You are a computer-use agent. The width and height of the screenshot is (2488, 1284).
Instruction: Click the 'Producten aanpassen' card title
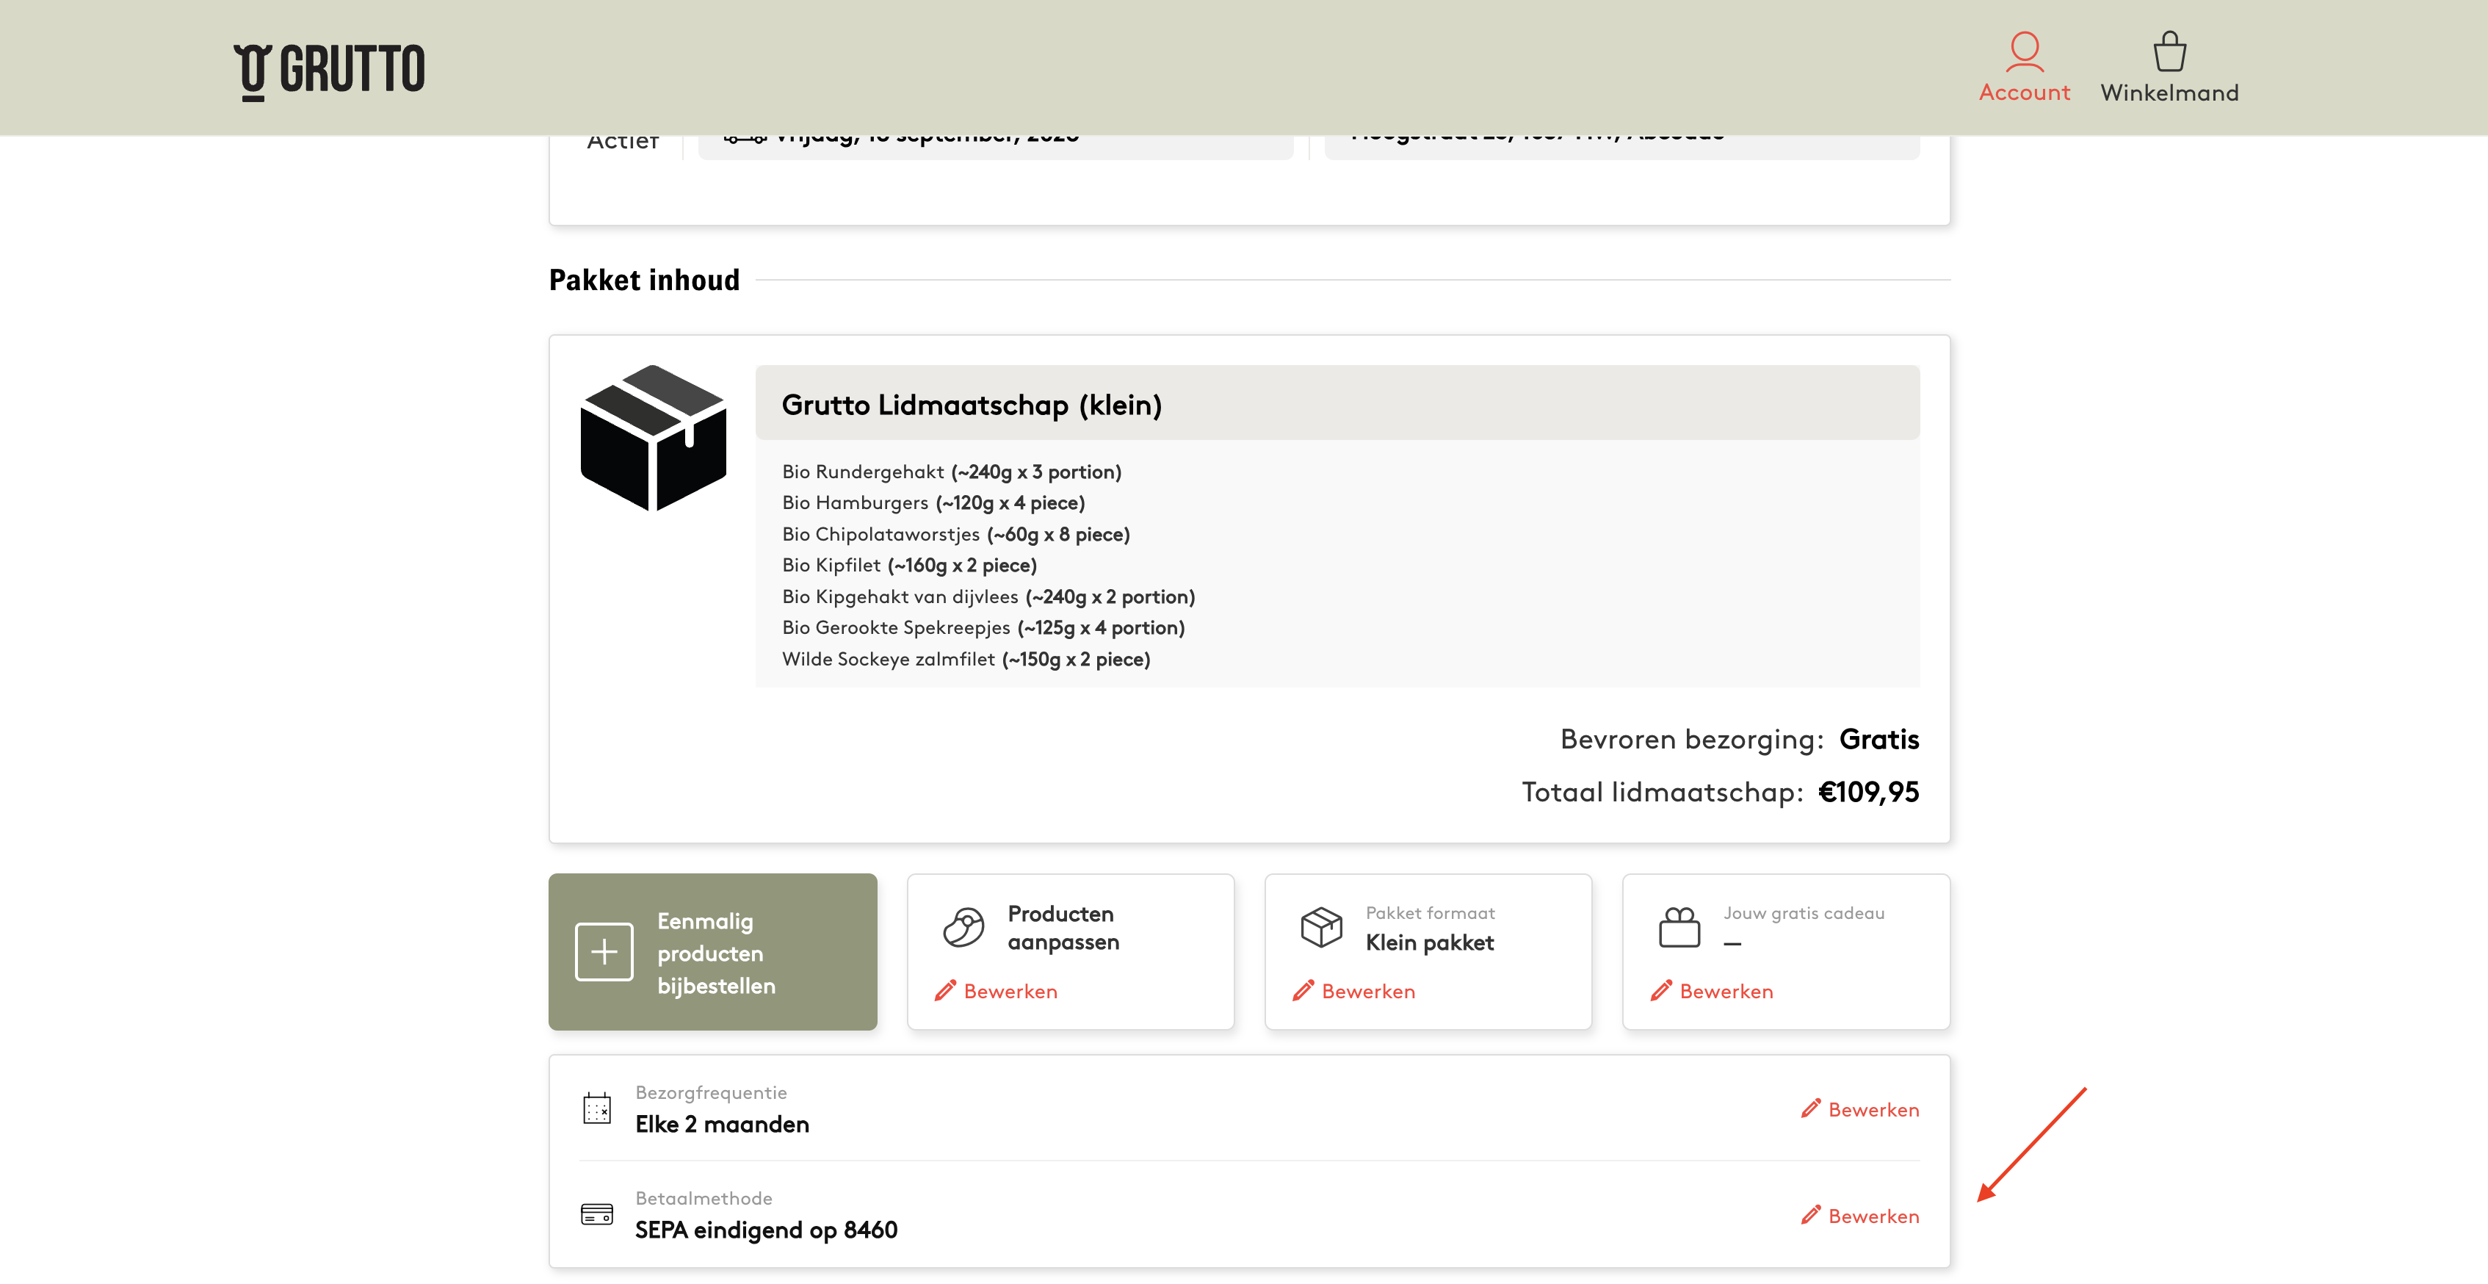1063,928
